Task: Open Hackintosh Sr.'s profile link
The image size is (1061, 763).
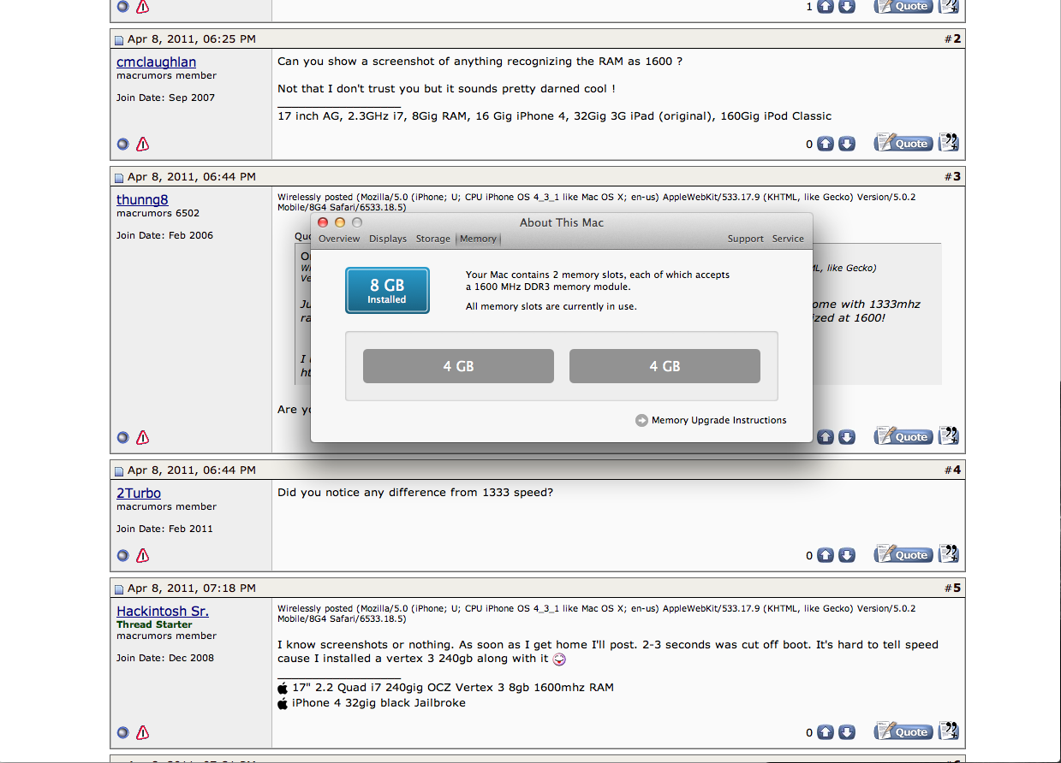Action: [163, 612]
